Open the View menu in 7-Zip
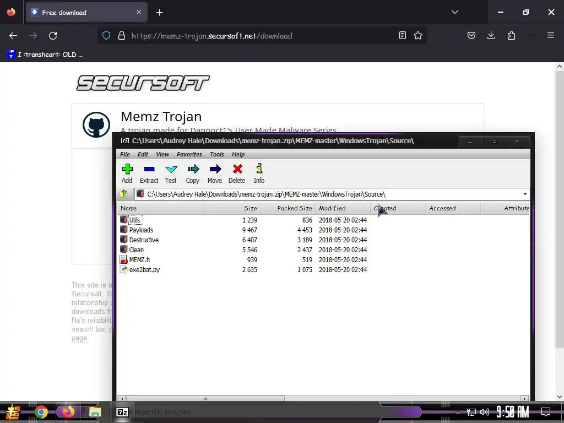 point(162,154)
